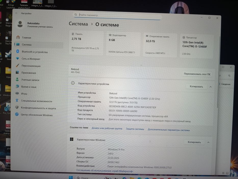Open Конфиденциальность и защита settings
The width and height of the screenshot is (238, 179).
pyautogui.click(x=39, y=108)
